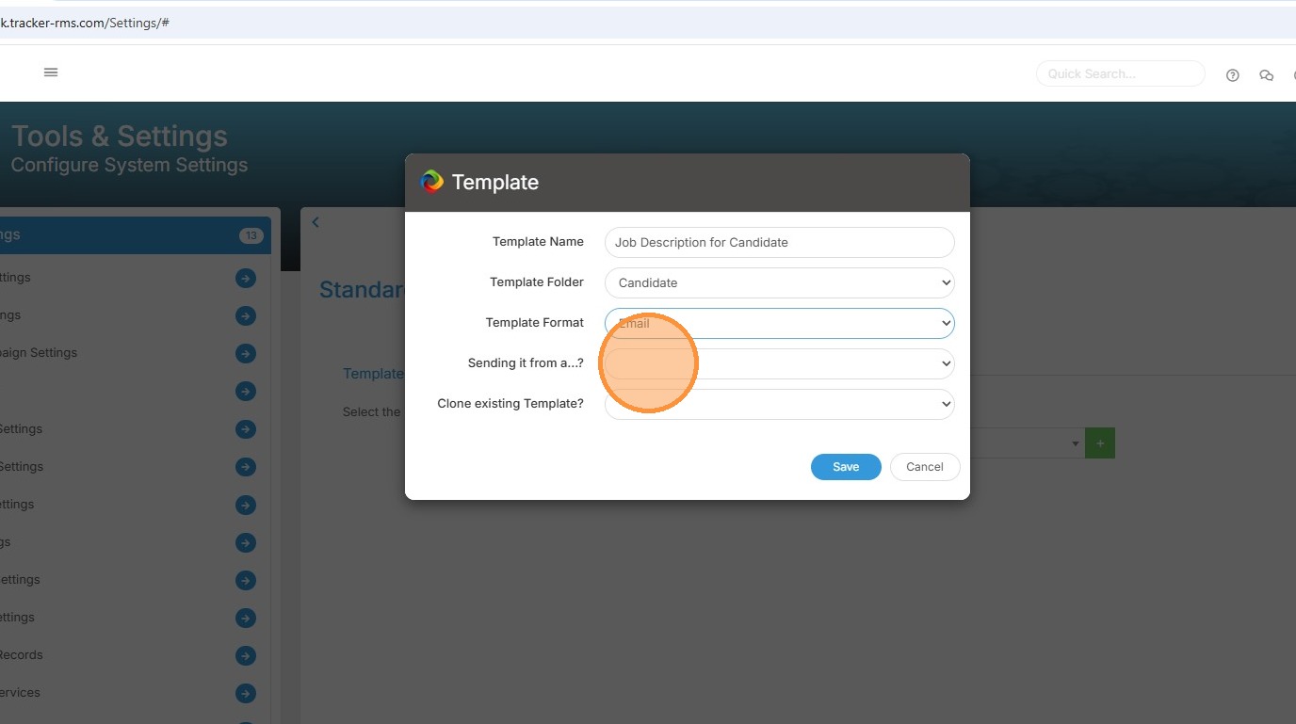Screen dimensions: 1296x724
Task: Open the arrow beside 'paign Settings'
Action: (x=246, y=353)
